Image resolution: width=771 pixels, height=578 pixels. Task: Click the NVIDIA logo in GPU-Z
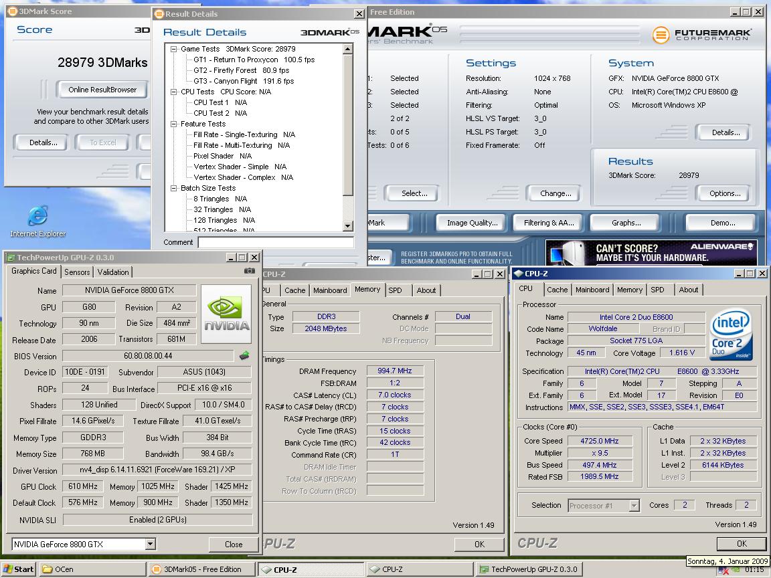[x=226, y=314]
